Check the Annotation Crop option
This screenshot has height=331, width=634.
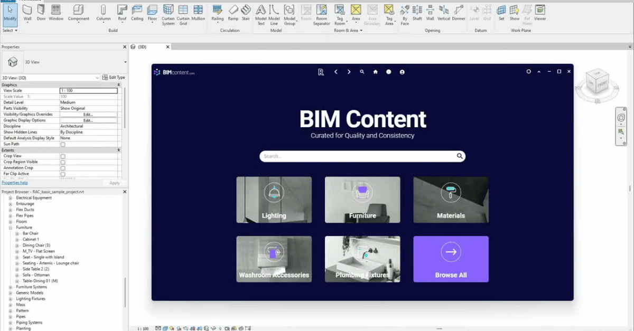[x=63, y=168]
